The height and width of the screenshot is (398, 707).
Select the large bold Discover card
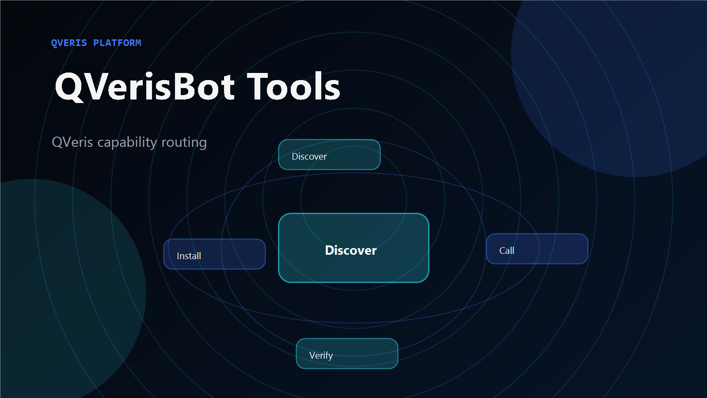[353, 248]
